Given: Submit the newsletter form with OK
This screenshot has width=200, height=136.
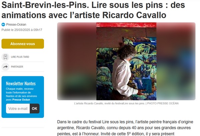Looking at the screenshot, I should click(35, 109).
